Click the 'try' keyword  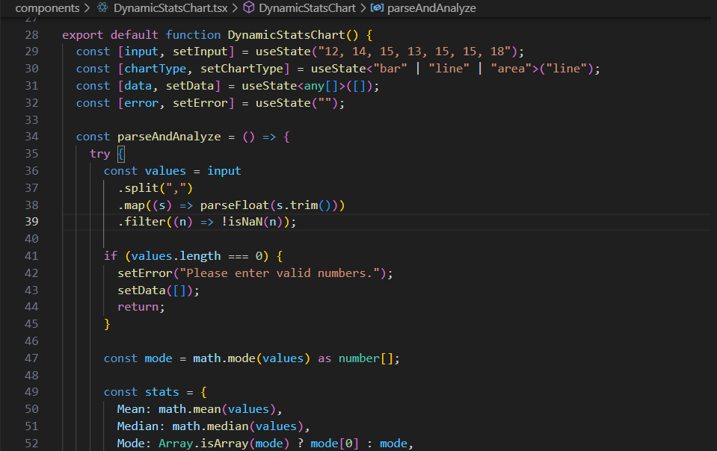pos(100,154)
